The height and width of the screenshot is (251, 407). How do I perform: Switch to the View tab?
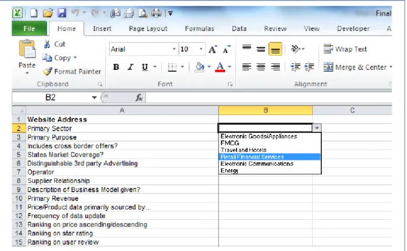coord(311,29)
